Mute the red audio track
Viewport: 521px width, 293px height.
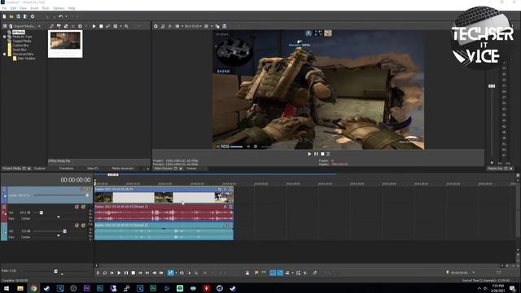77,207
